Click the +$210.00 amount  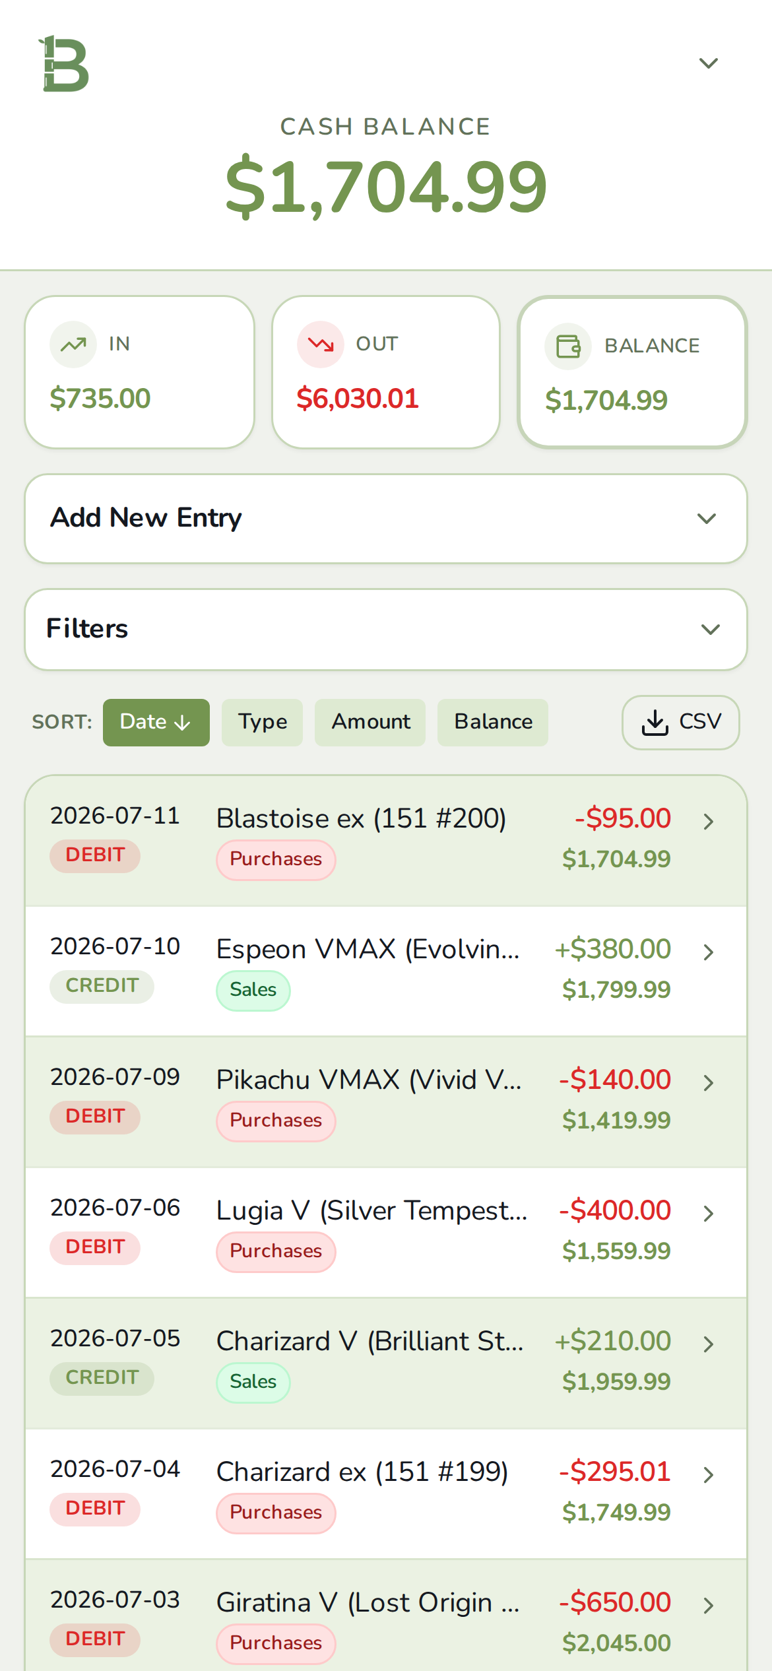click(x=613, y=1341)
